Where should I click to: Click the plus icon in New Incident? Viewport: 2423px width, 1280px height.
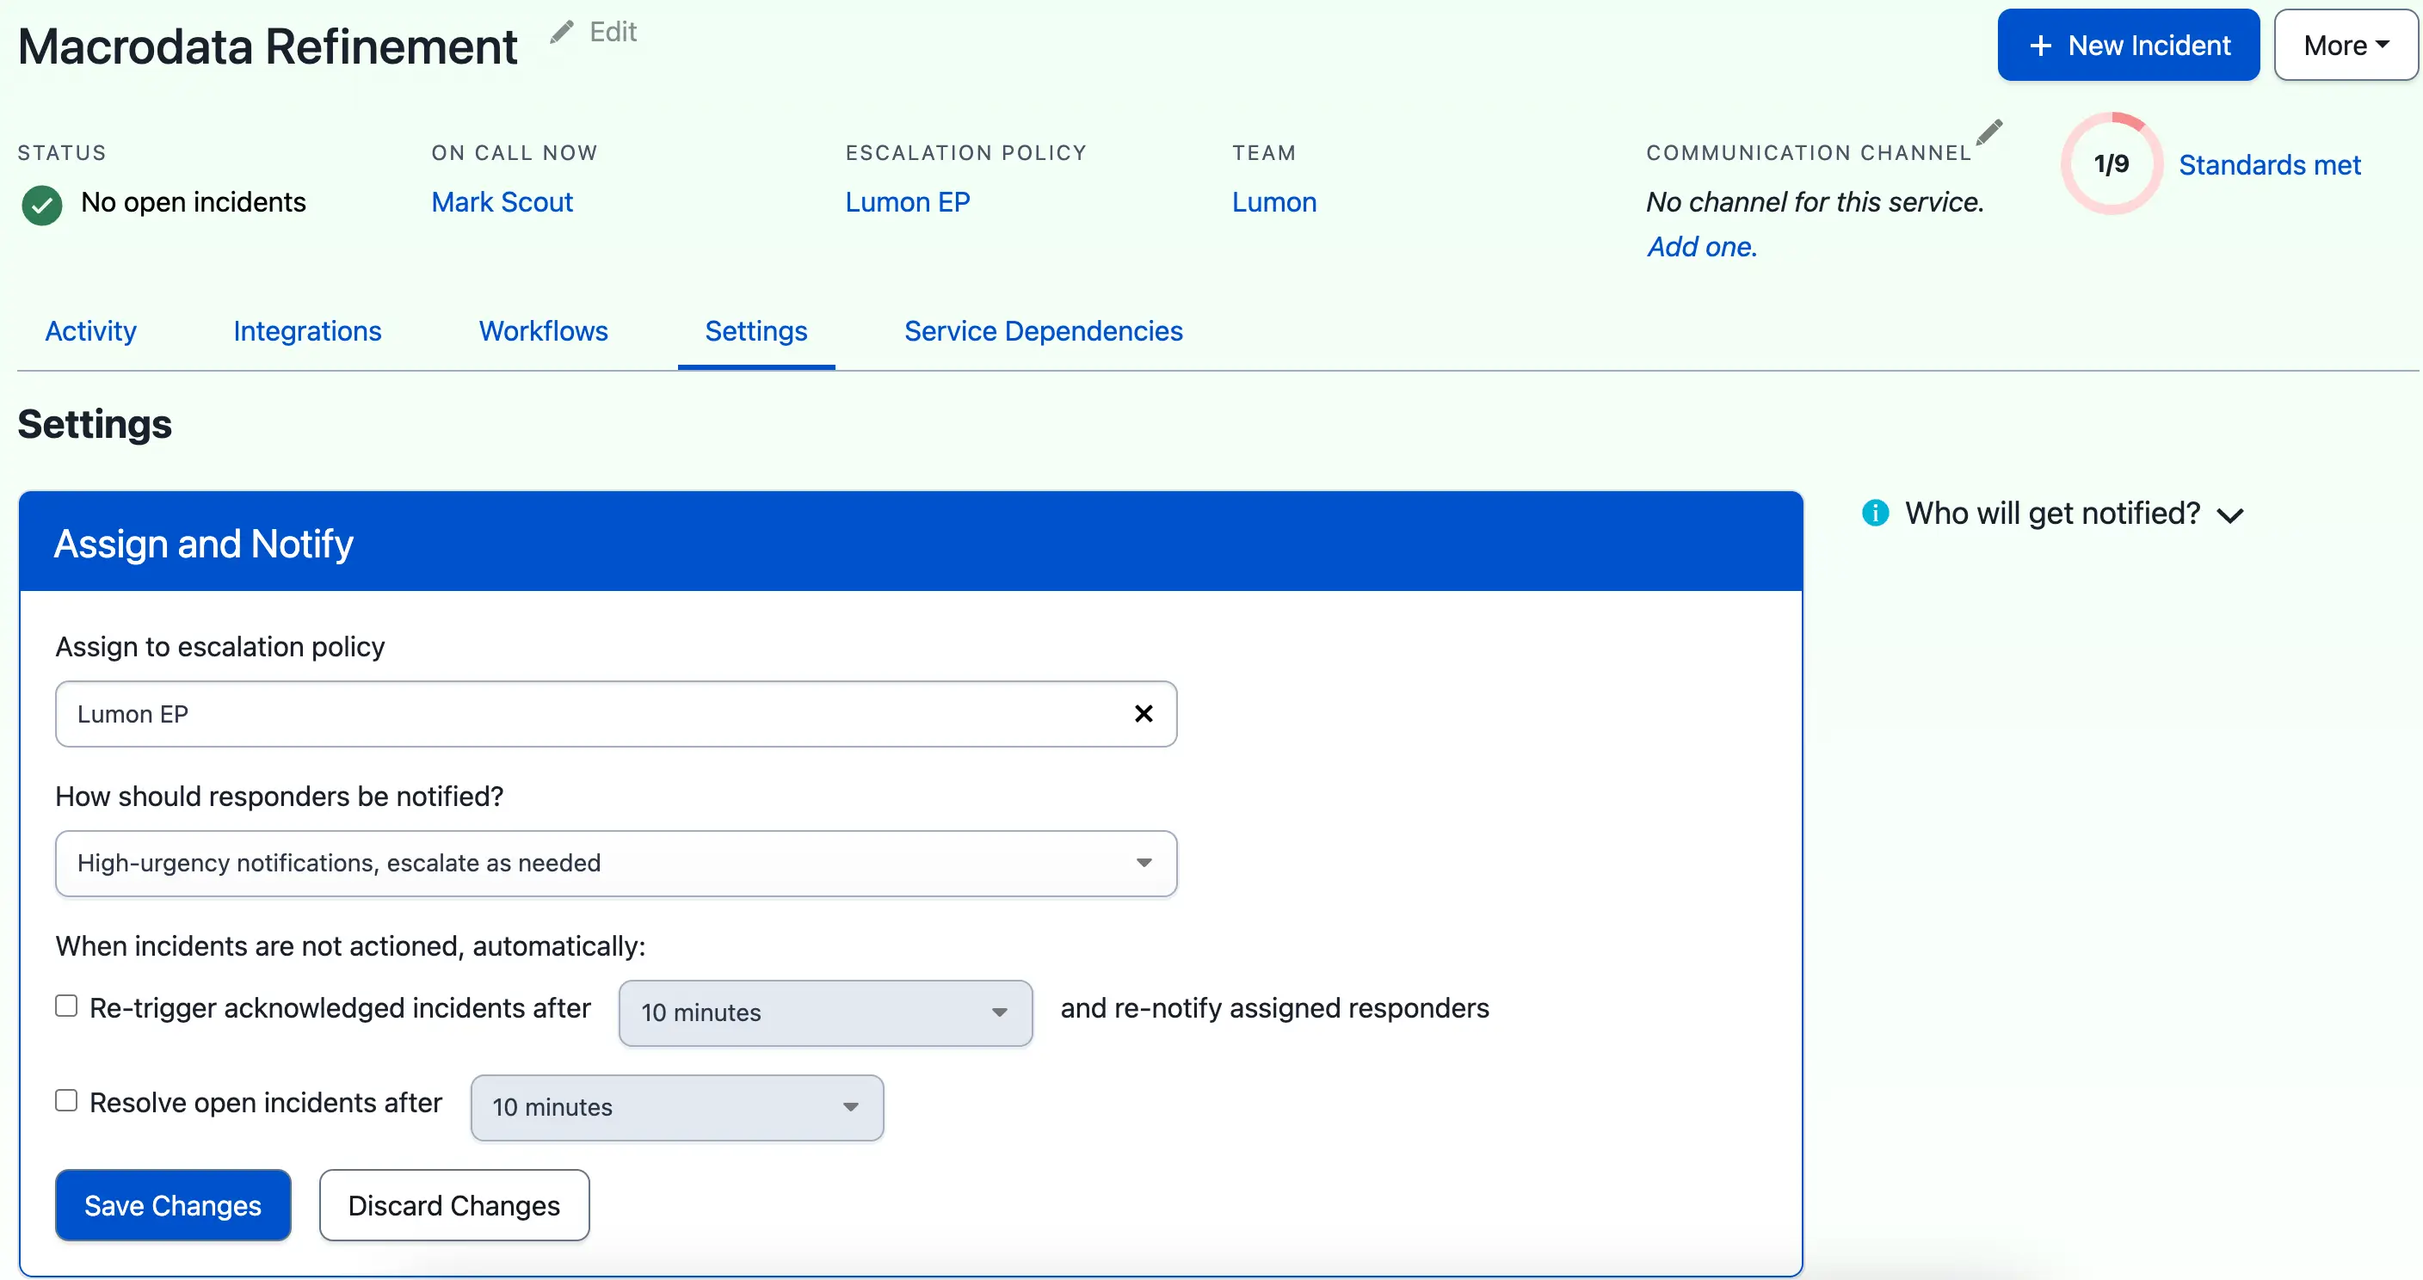[2040, 46]
